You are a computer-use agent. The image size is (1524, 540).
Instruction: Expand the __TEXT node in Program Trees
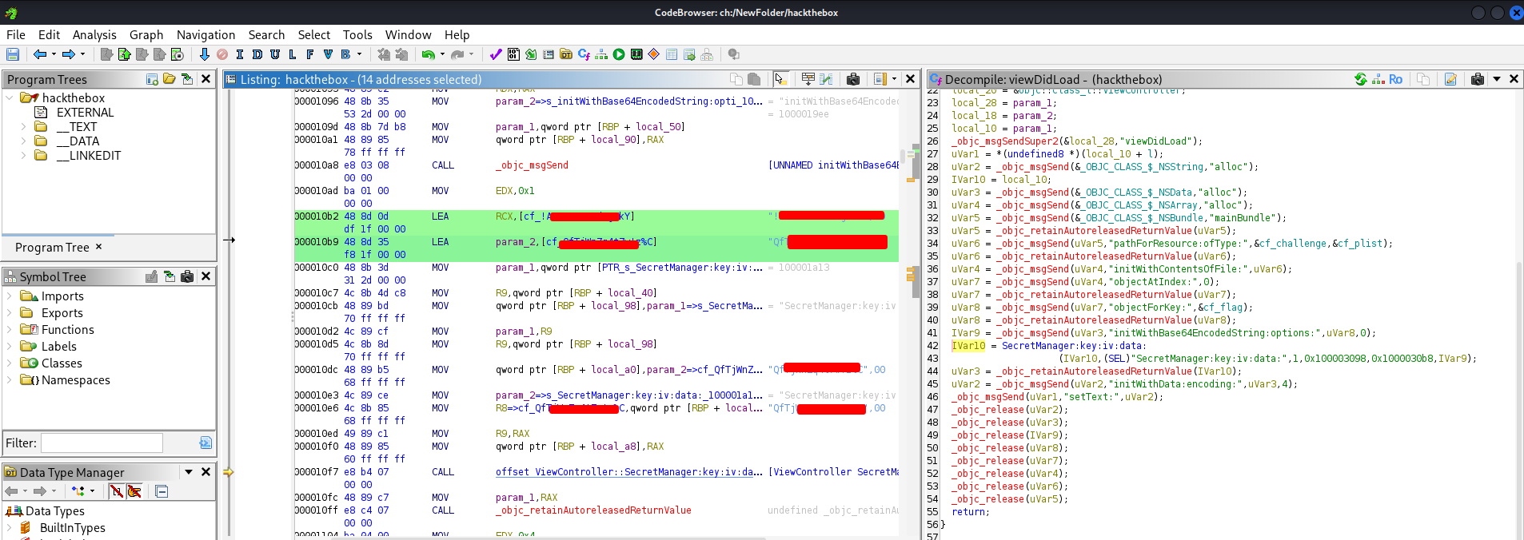23,127
